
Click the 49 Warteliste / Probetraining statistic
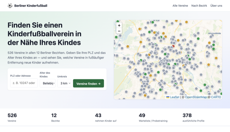pyautogui.click(x=153, y=118)
